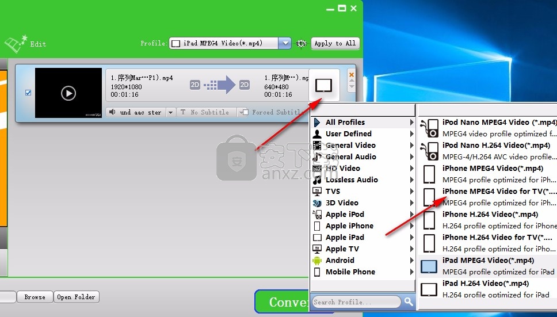
Task: Start conversion with Convert button
Action: (x=282, y=301)
